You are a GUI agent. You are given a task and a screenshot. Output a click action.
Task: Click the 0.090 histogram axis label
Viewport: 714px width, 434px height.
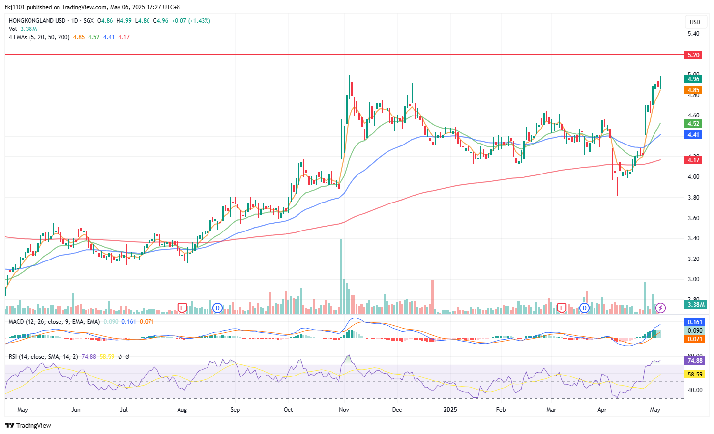pyautogui.click(x=695, y=331)
